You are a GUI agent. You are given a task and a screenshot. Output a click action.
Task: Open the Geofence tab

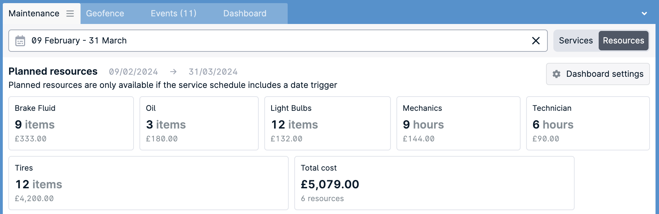(105, 14)
